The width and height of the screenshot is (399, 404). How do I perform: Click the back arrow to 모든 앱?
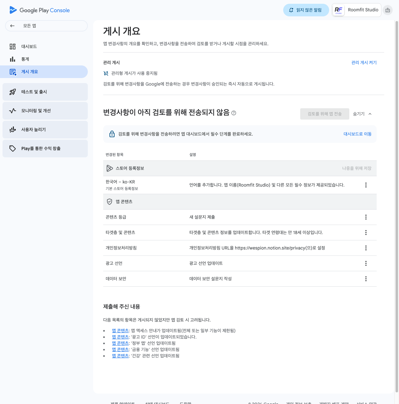(x=12, y=26)
